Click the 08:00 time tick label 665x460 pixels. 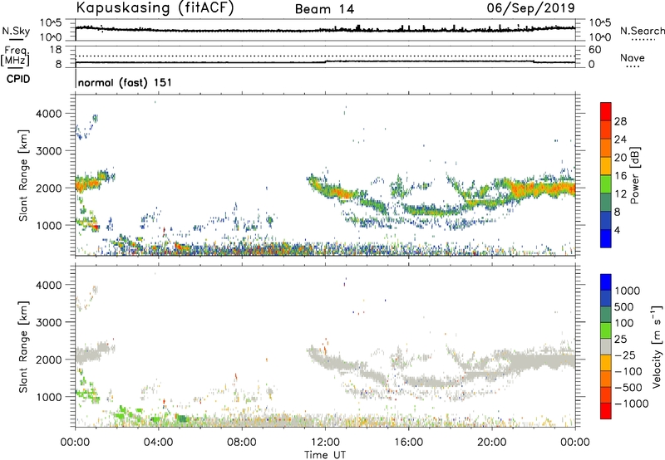pos(242,443)
